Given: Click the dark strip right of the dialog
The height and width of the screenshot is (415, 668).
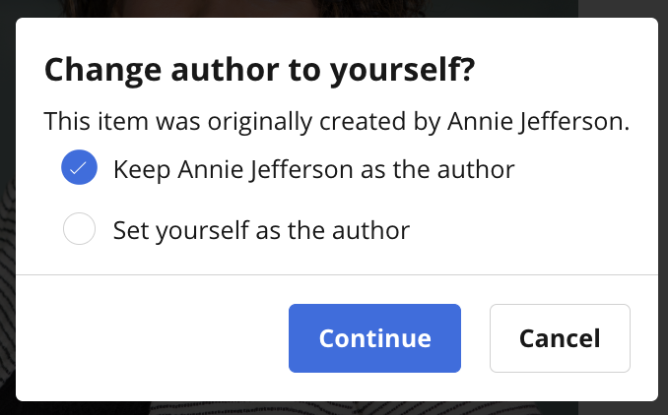Looking at the screenshot, I should [x=663, y=207].
